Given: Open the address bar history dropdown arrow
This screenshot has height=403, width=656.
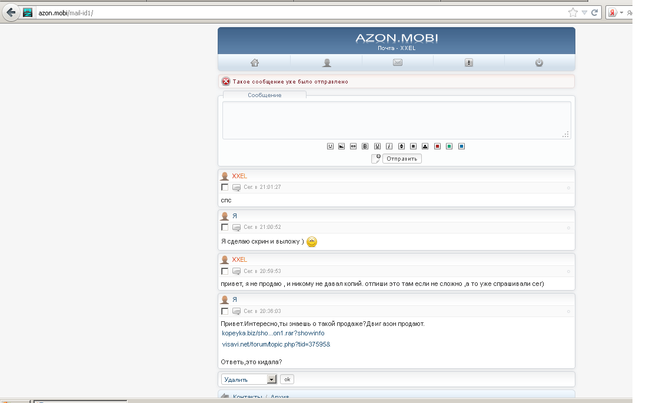Looking at the screenshot, I should (x=584, y=12).
